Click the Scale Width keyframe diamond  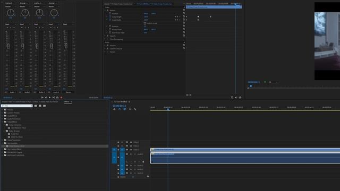point(198,20)
